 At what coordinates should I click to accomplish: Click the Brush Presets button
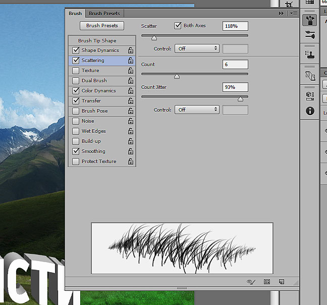[102, 26]
